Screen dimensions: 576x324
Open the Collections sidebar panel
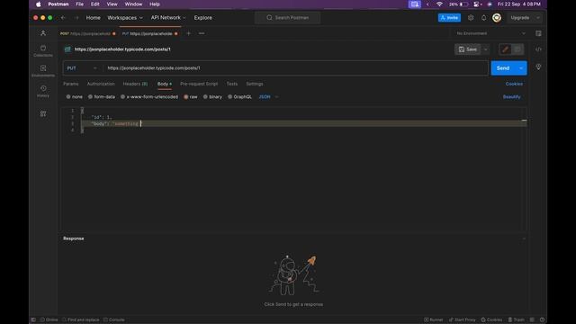click(43, 50)
